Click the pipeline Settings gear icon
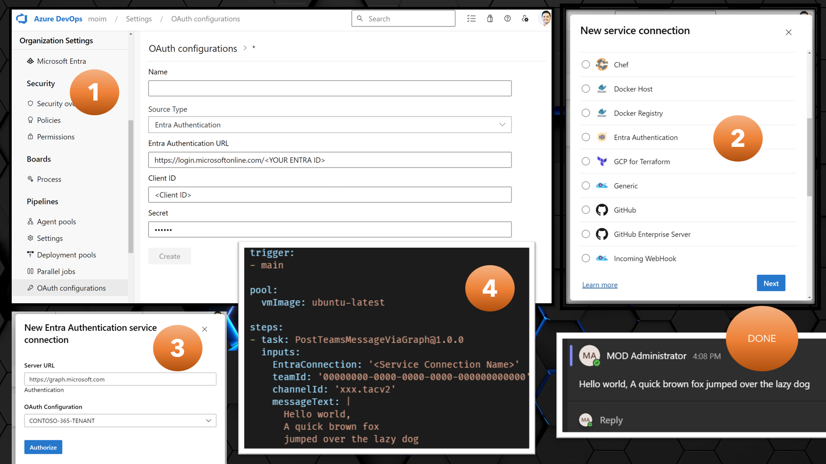 click(30, 238)
